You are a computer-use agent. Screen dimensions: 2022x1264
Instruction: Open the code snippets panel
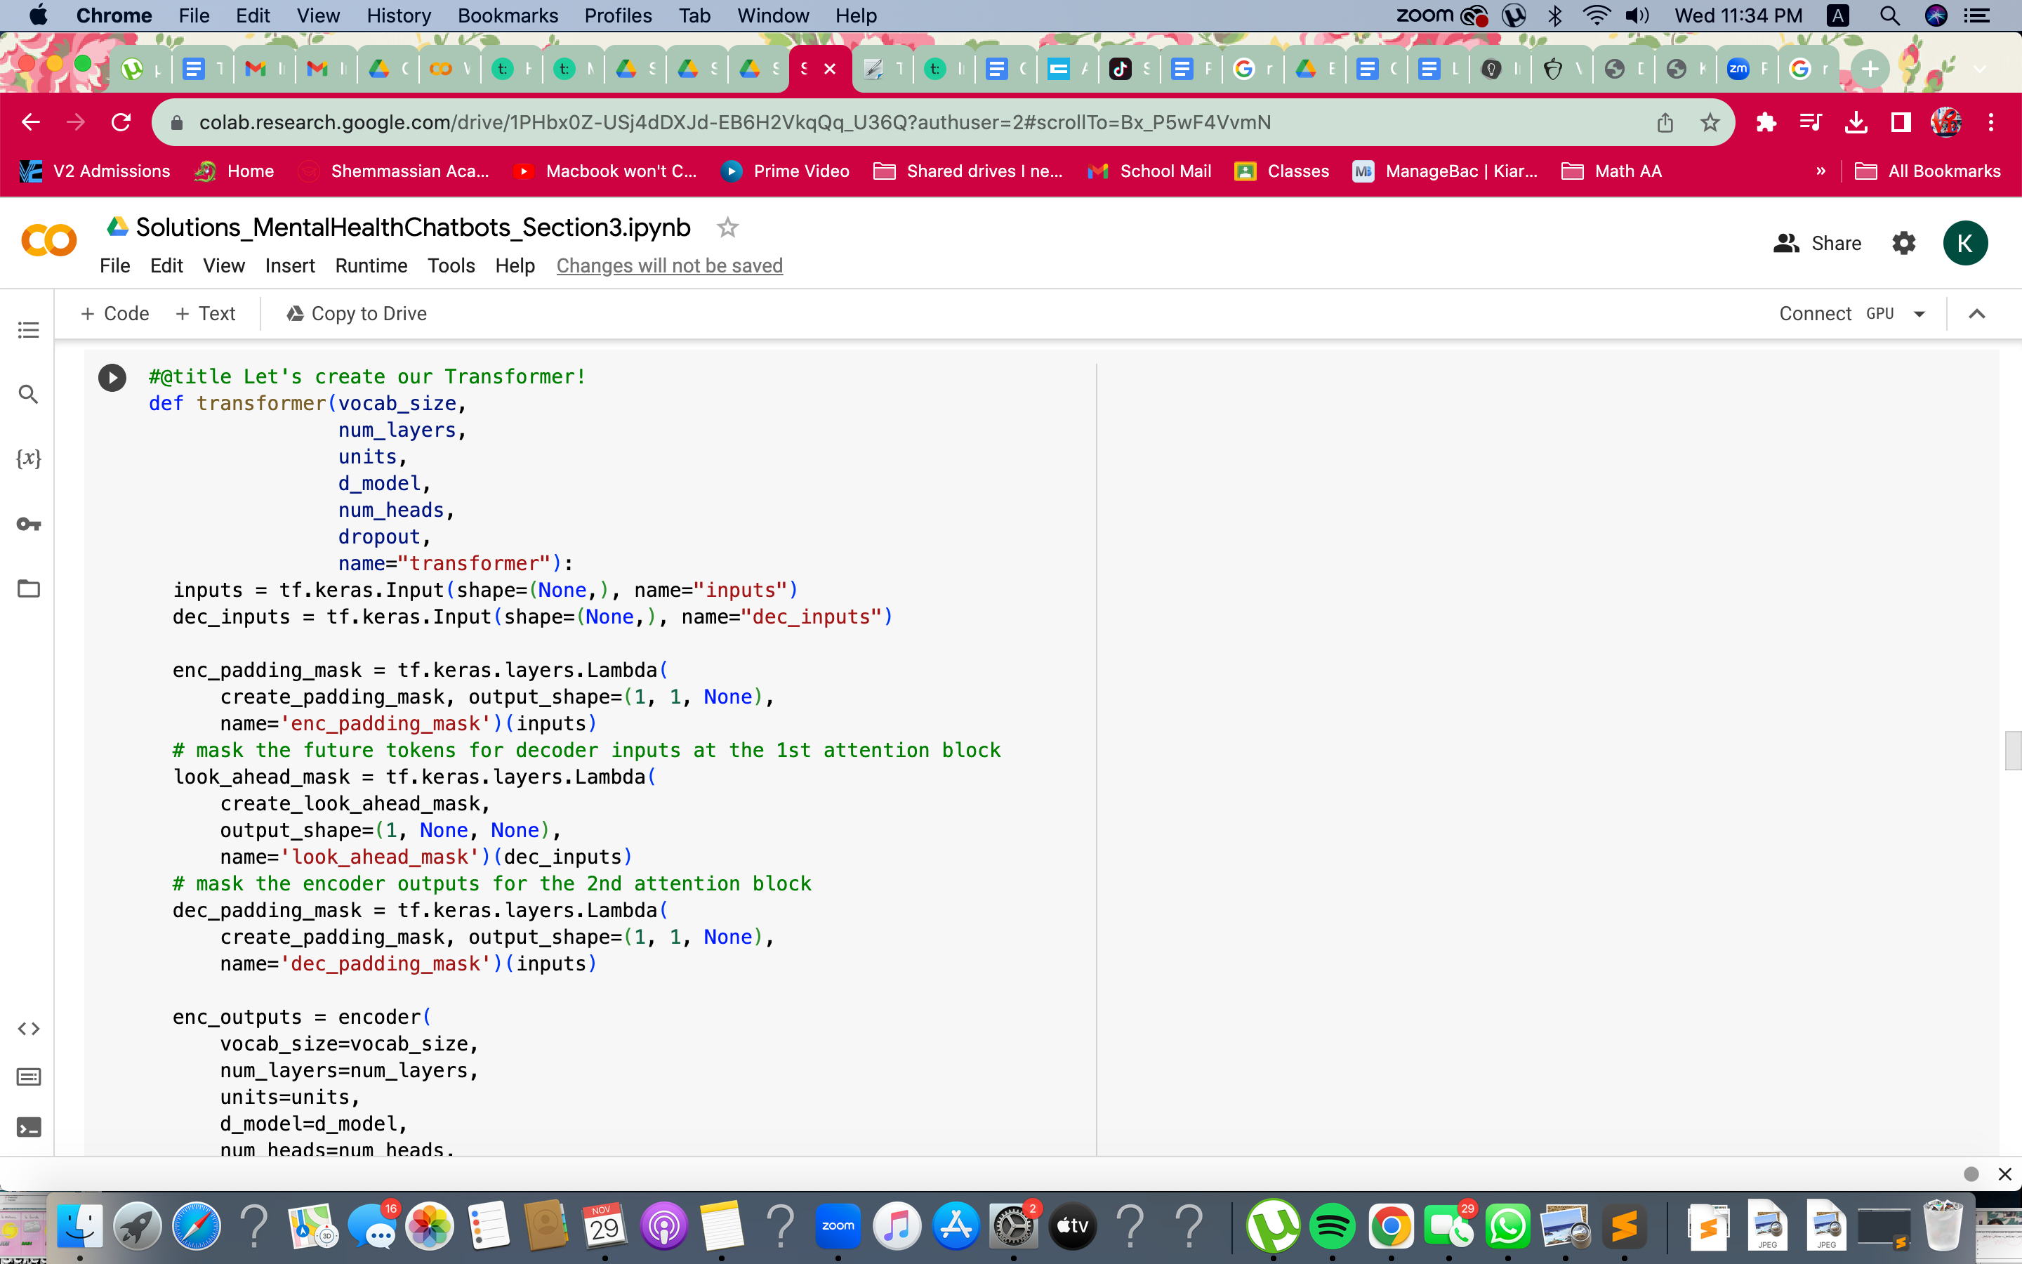tap(28, 1028)
